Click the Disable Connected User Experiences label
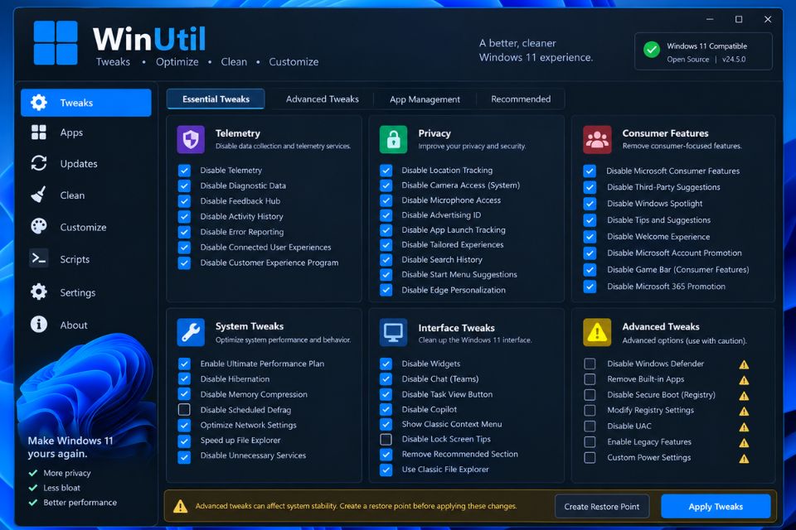 click(265, 247)
